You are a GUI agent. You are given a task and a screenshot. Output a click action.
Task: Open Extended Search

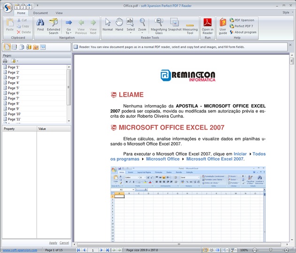coord(54,26)
